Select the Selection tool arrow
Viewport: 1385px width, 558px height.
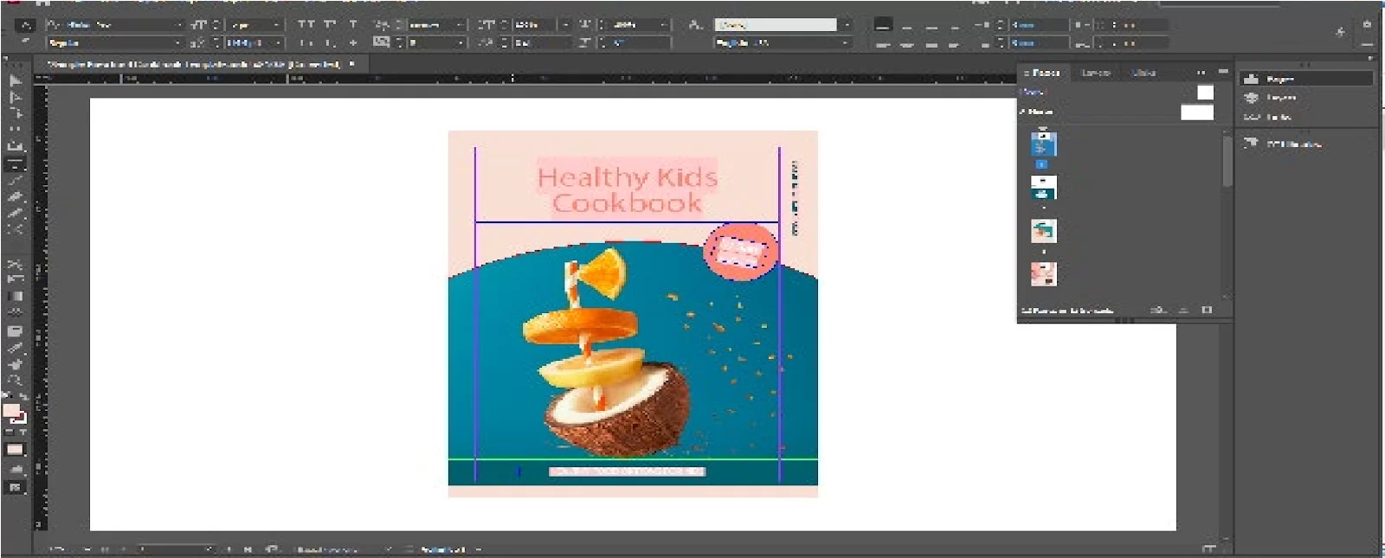[x=15, y=80]
